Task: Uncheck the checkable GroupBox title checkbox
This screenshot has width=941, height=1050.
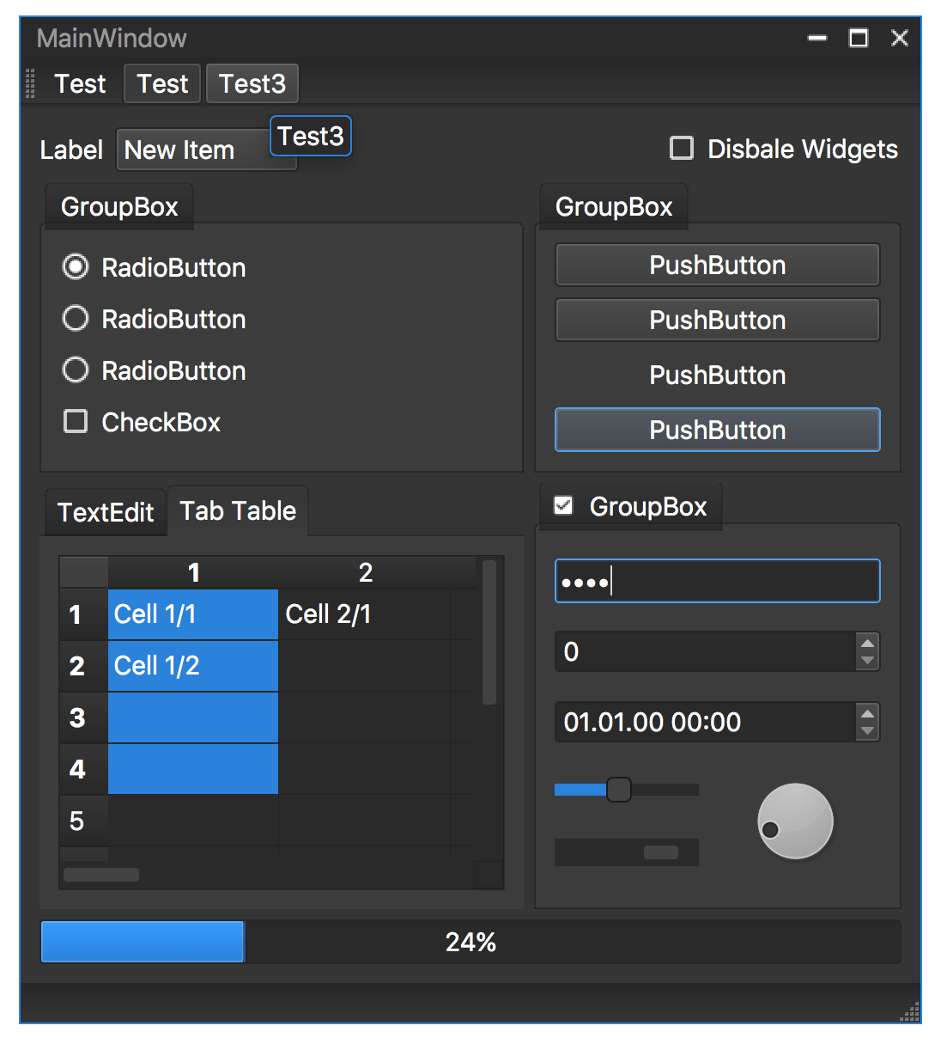Action: tap(563, 506)
